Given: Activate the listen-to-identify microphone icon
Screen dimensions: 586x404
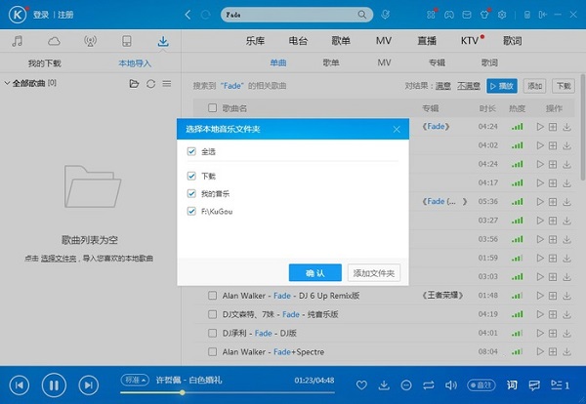Looking at the screenshot, I should [x=386, y=15].
